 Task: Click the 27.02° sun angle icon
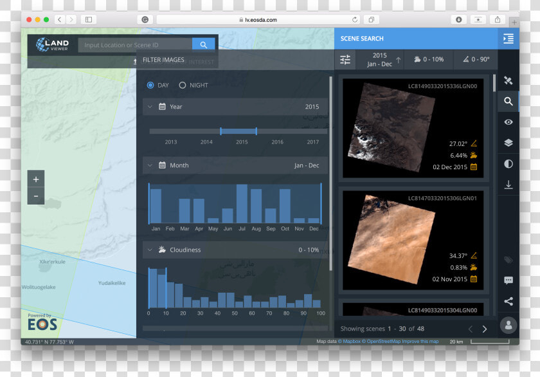pyautogui.click(x=474, y=143)
